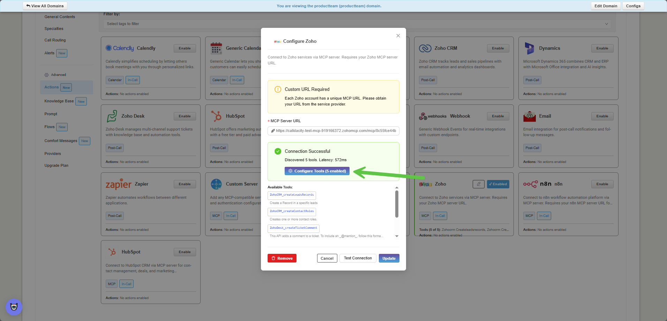Click Configure Tools (5 enabled) button
Image resolution: width=667 pixels, height=321 pixels.
317,171
